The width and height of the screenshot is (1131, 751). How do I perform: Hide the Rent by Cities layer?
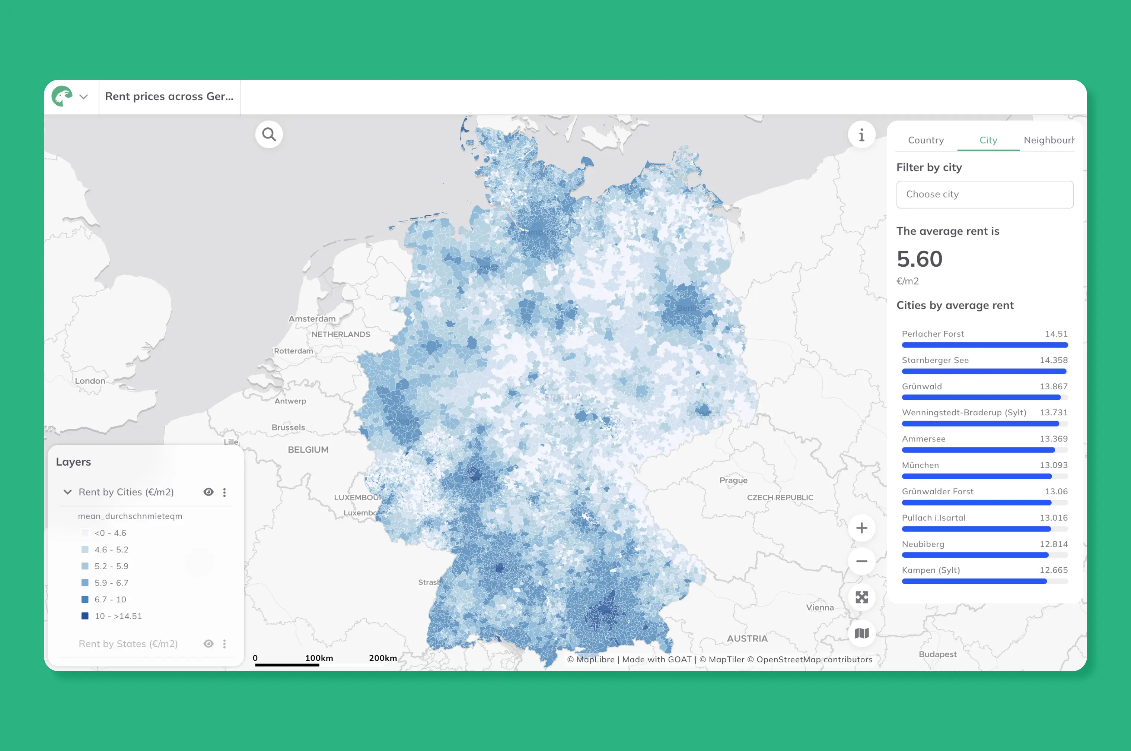tap(208, 492)
